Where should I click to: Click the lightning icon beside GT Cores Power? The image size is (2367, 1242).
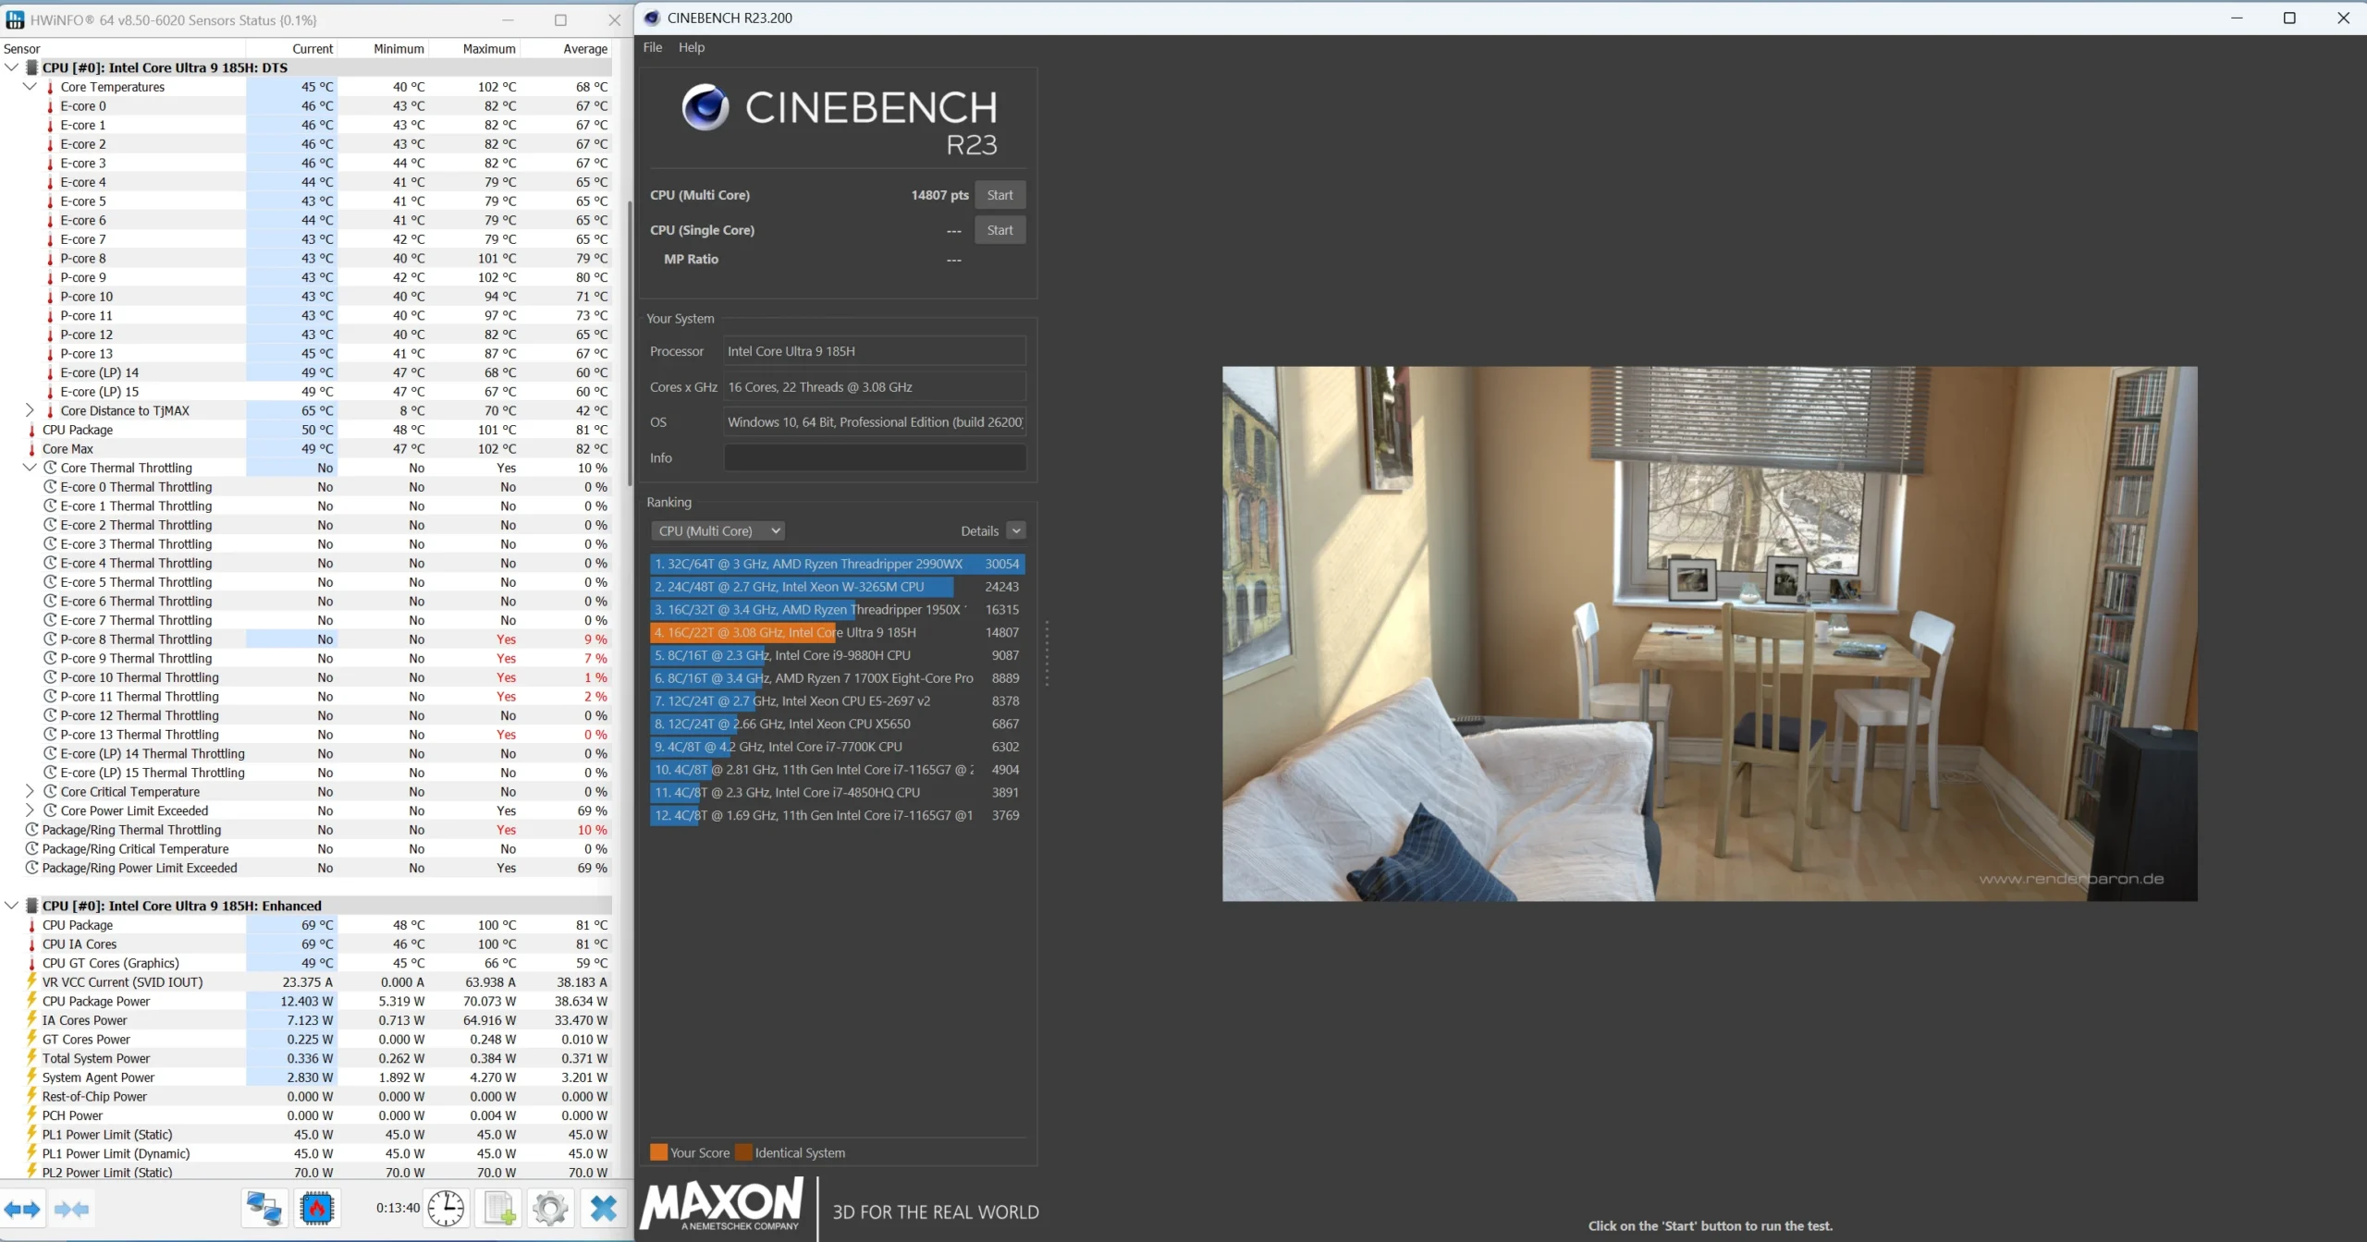[32, 1039]
